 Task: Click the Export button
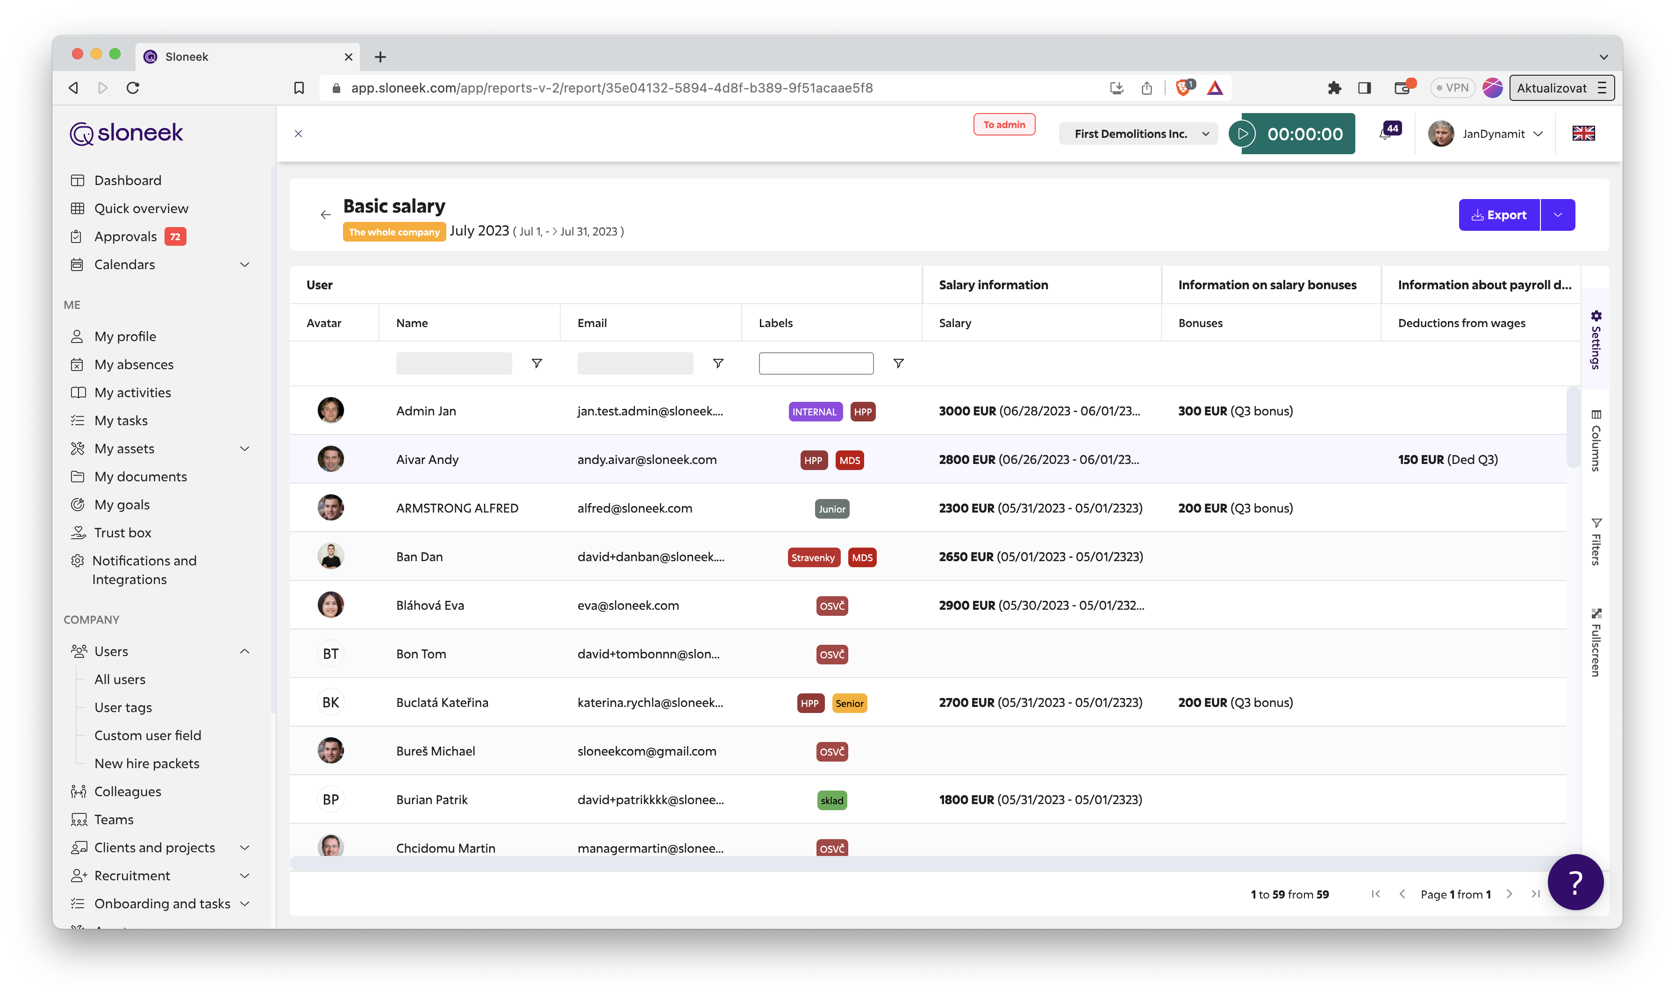pyautogui.click(x=1499, y=215)
